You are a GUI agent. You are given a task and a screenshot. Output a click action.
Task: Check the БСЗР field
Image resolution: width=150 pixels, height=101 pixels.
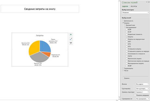click(x=127, y=32)
